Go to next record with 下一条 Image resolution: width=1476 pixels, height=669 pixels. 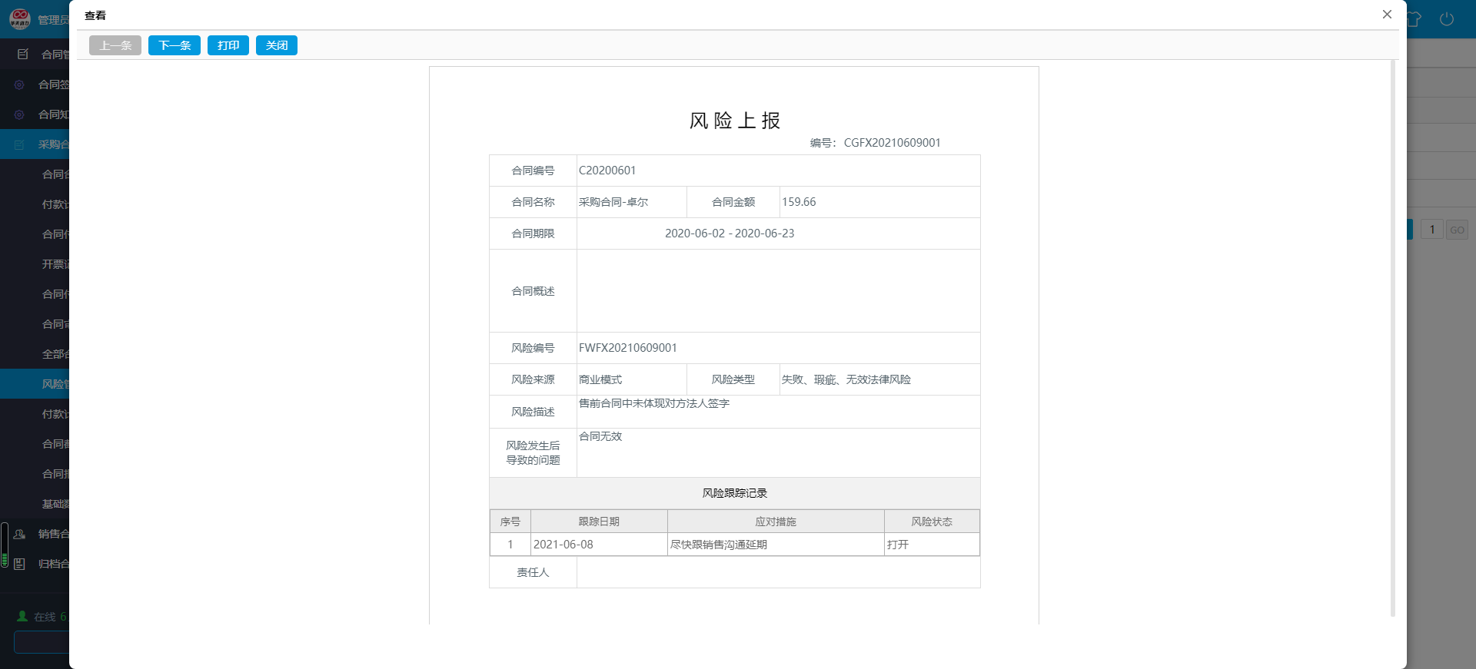[175, 45]
